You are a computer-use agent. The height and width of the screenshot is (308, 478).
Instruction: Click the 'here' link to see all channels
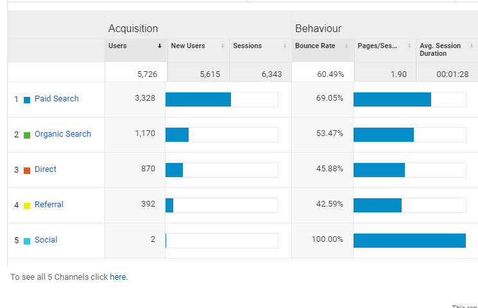118,277
